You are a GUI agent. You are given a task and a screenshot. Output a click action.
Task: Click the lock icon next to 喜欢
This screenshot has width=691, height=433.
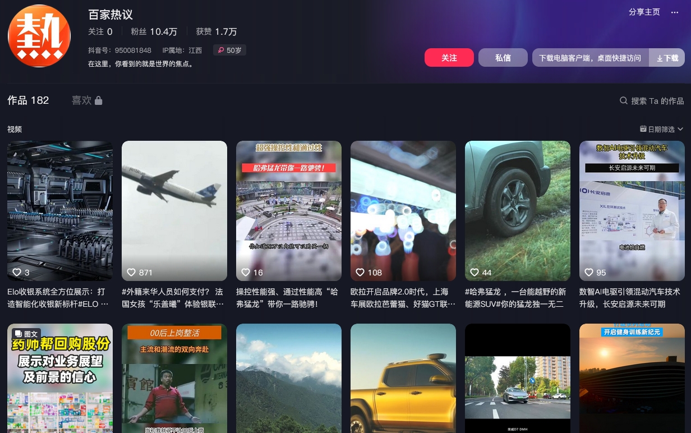click(99, 100)
